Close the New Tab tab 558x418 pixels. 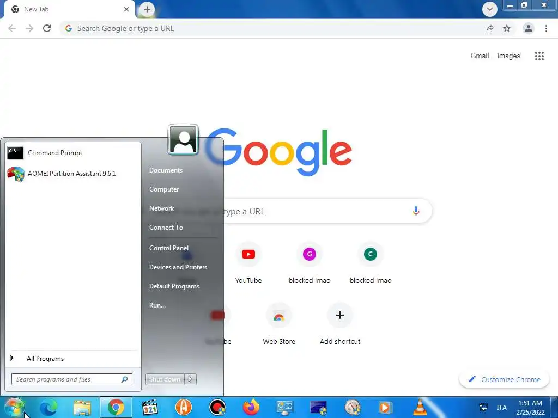(x=126, y=9)
